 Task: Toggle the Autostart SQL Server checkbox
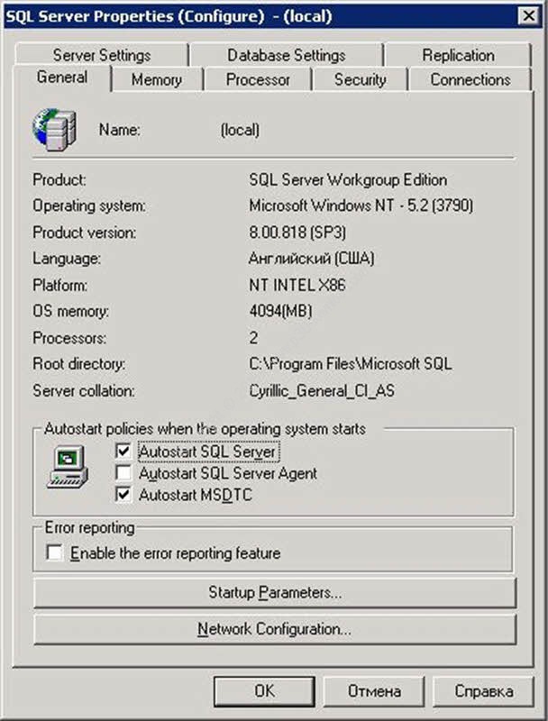[x=123, y=451]
